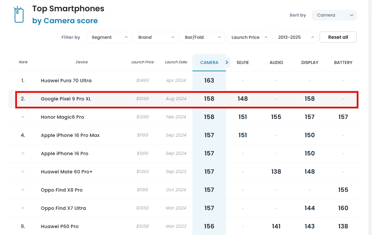Screen dimensions: 372x235
Task: Click the Feb 2024 launch date of Honor Magic6 Pro
Action: [x=176, y=117]
